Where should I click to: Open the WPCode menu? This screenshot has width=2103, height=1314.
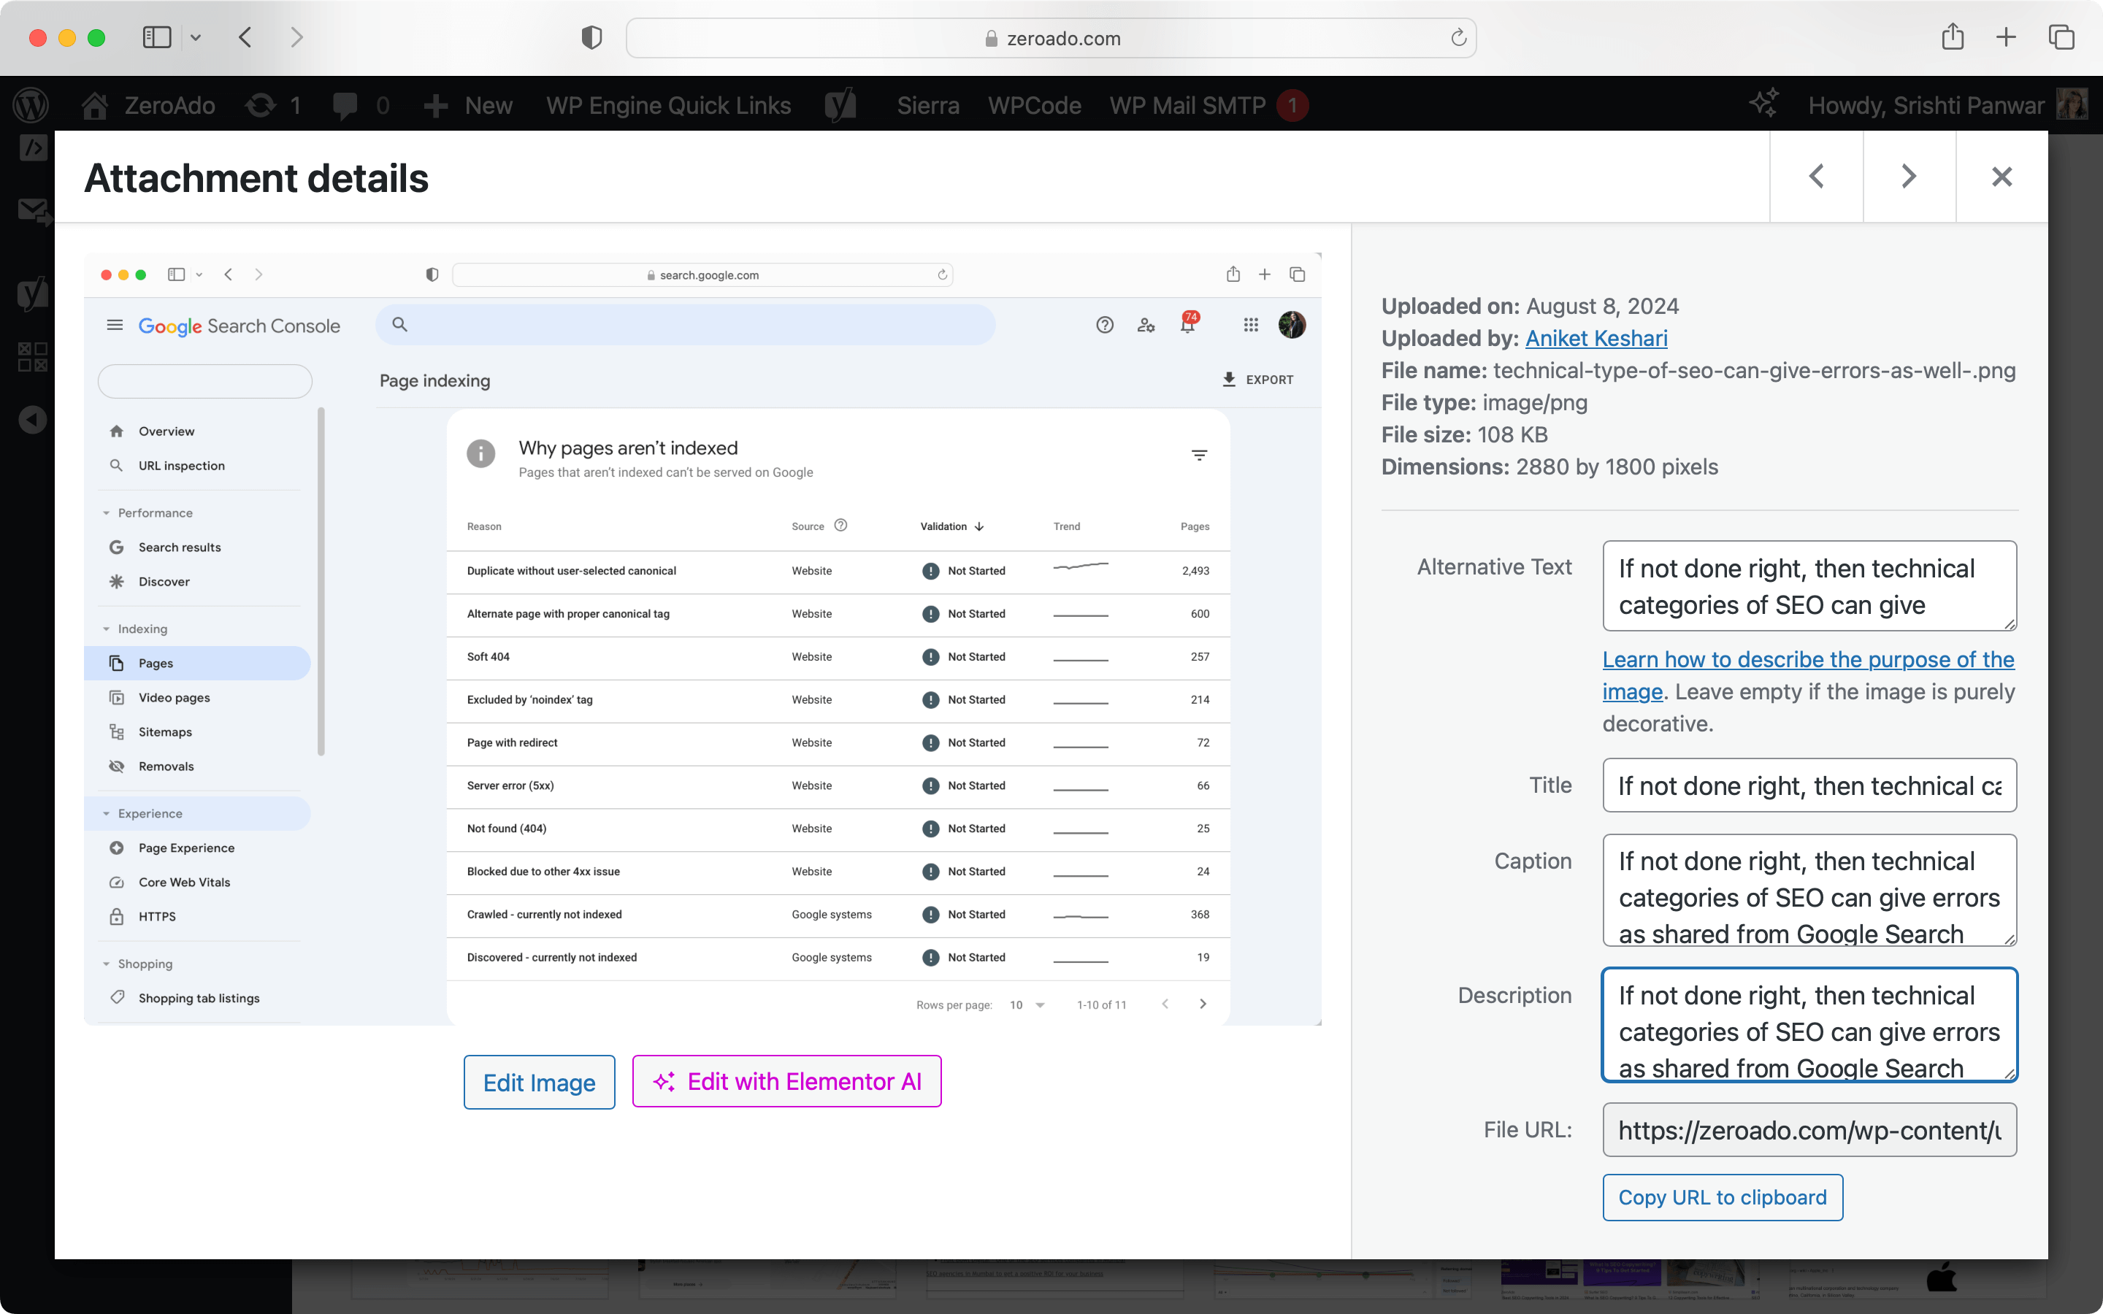(1034, 105)
